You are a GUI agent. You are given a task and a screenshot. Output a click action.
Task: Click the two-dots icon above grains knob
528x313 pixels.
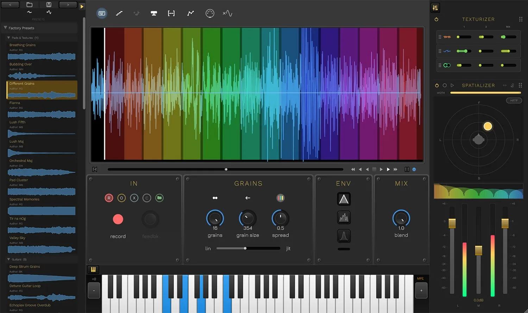point(215,198)
